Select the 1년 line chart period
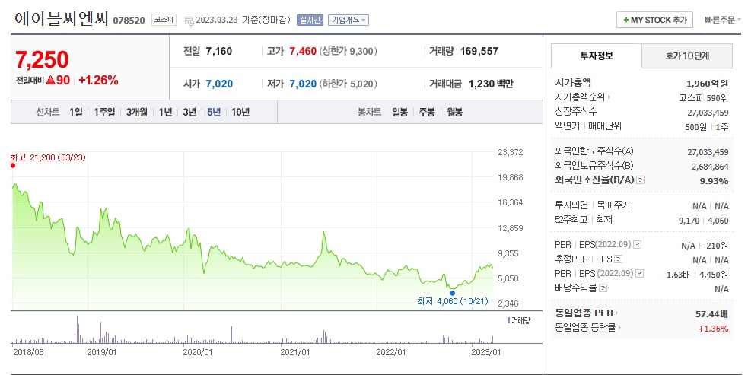 166,112
